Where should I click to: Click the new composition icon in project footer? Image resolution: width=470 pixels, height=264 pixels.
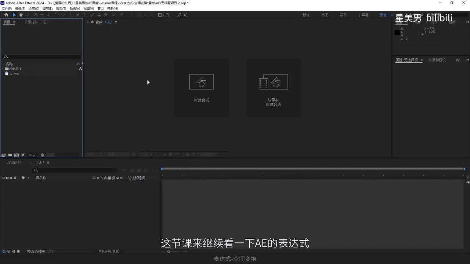(17, 155)
